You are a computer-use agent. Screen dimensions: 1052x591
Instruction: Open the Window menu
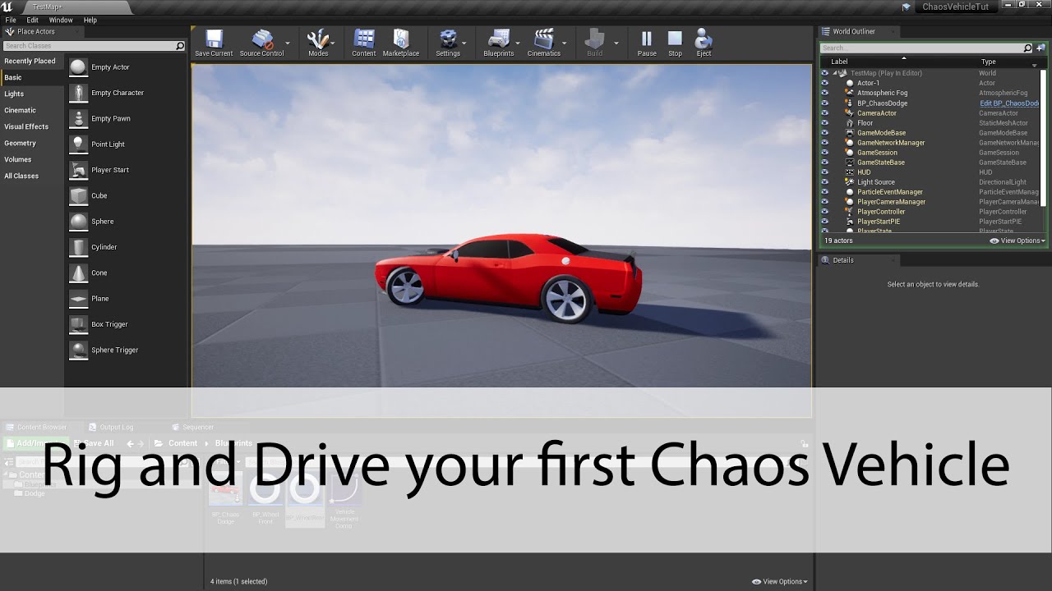[61, 20]
